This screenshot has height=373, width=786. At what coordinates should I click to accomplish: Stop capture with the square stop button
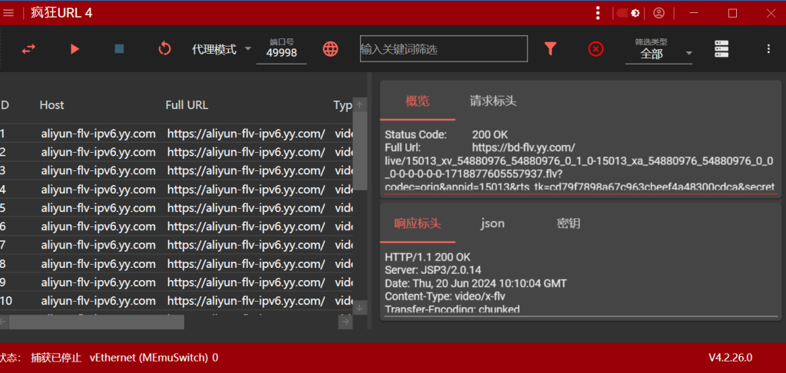click(x=119, y=48)
